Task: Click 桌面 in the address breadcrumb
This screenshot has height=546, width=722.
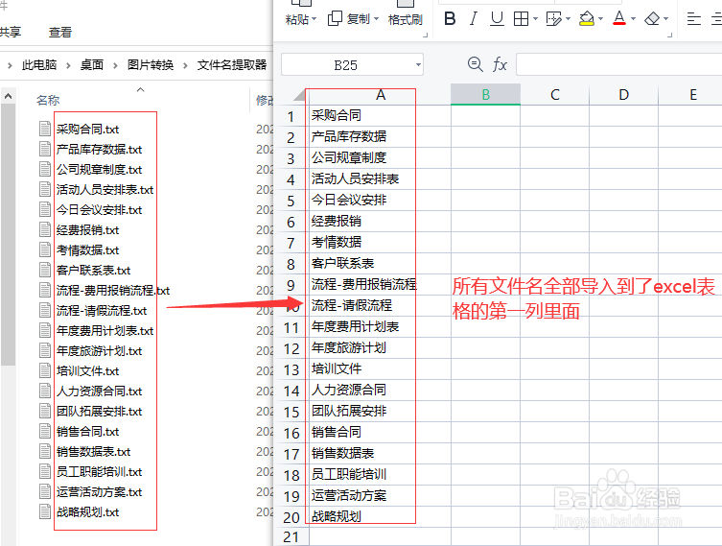Action: click(92, 65)
